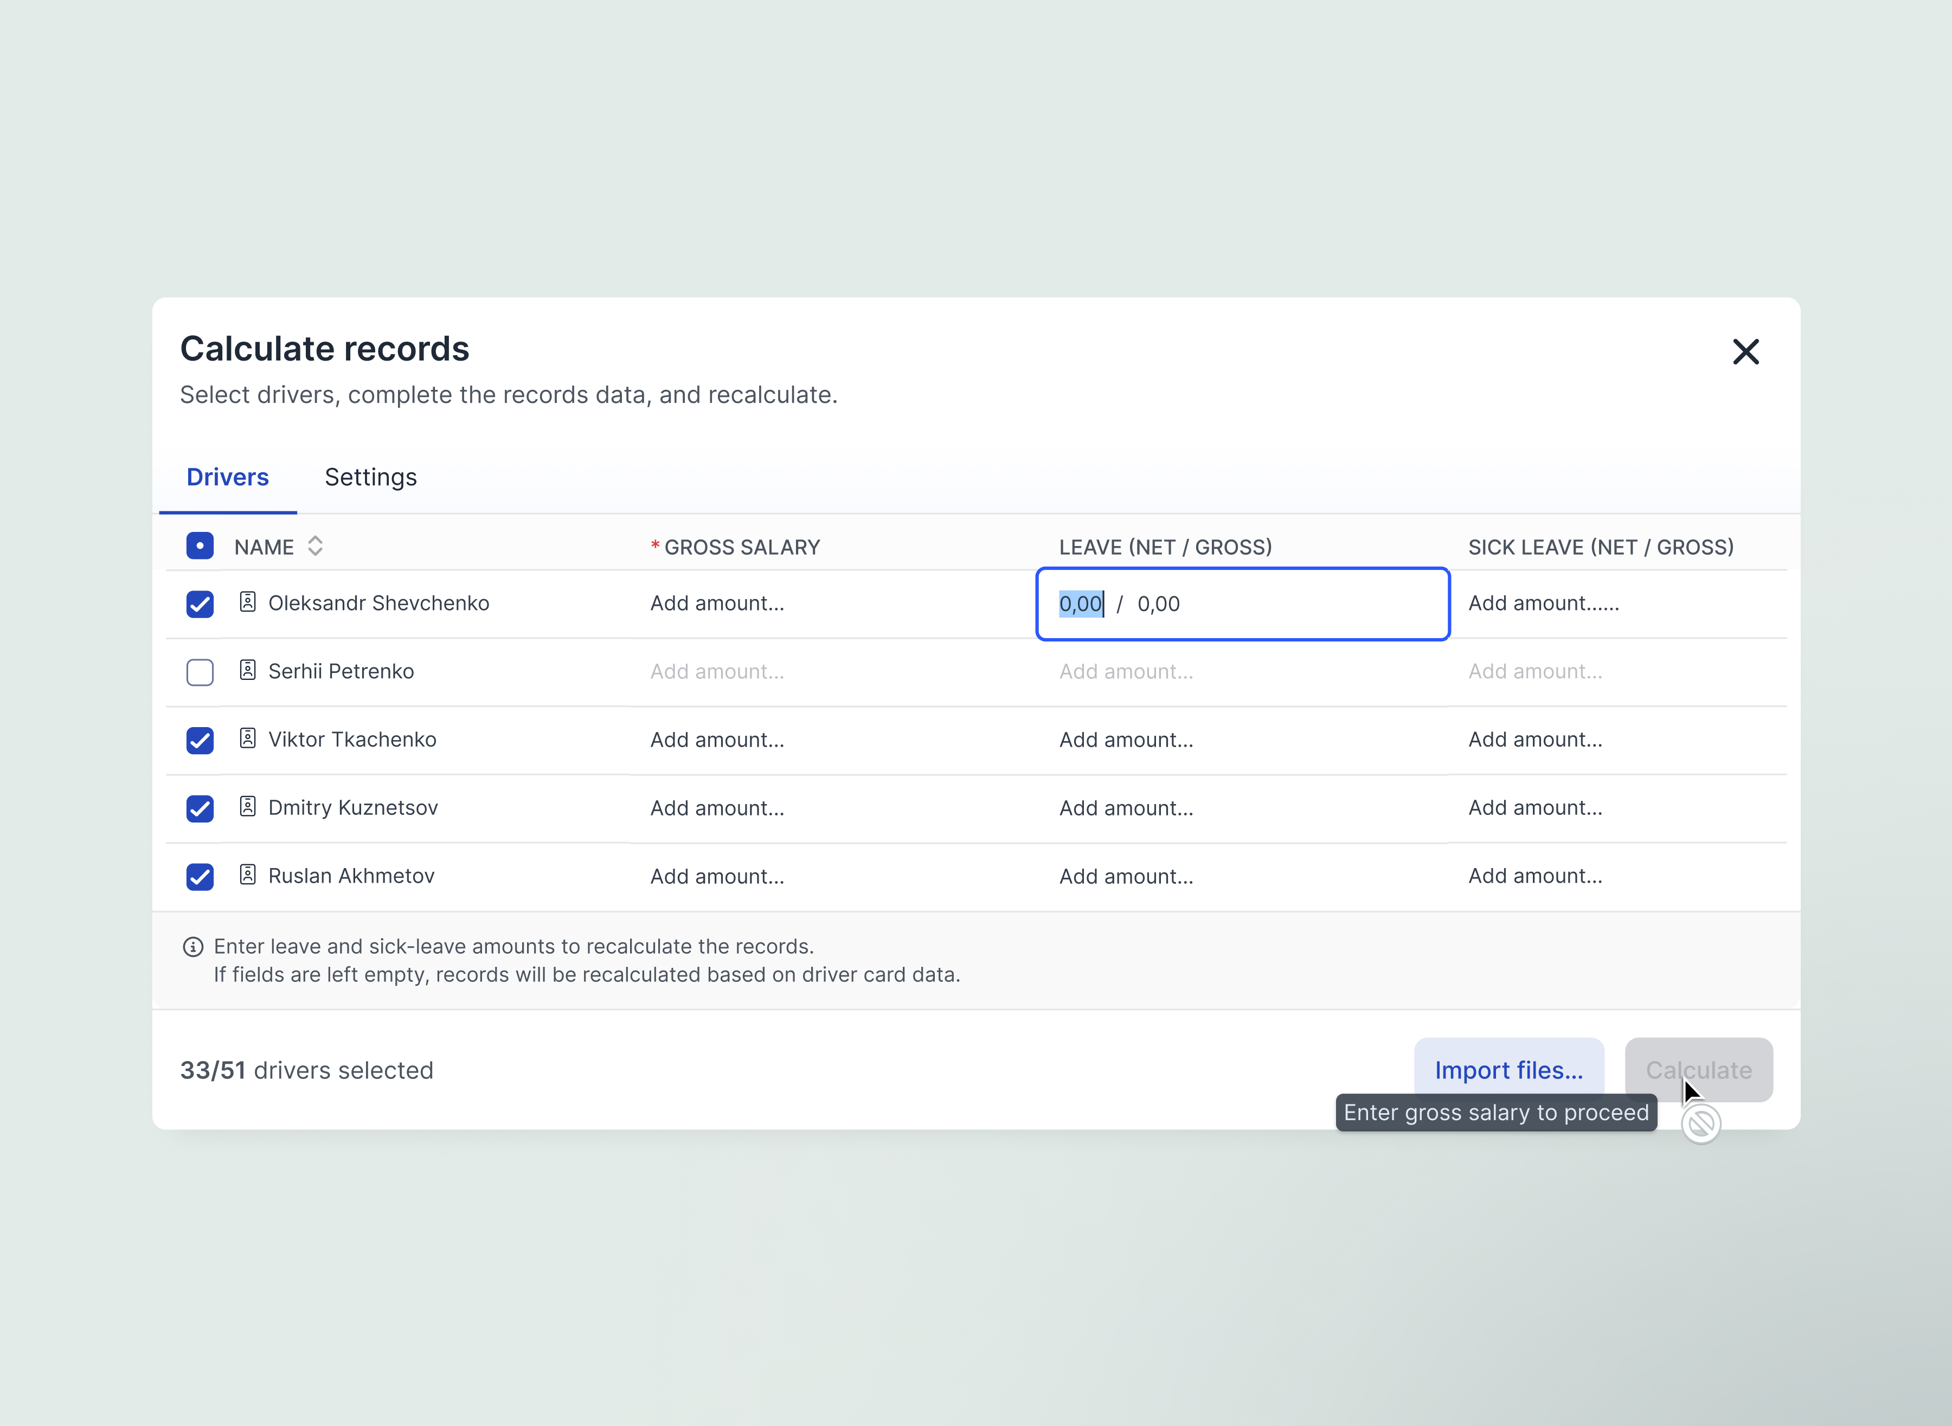Viewport: 1952px width, 1426px height.
Task: Uncheck Dmitry Kuznetsov's checkbox
Action: coord(200,808)
